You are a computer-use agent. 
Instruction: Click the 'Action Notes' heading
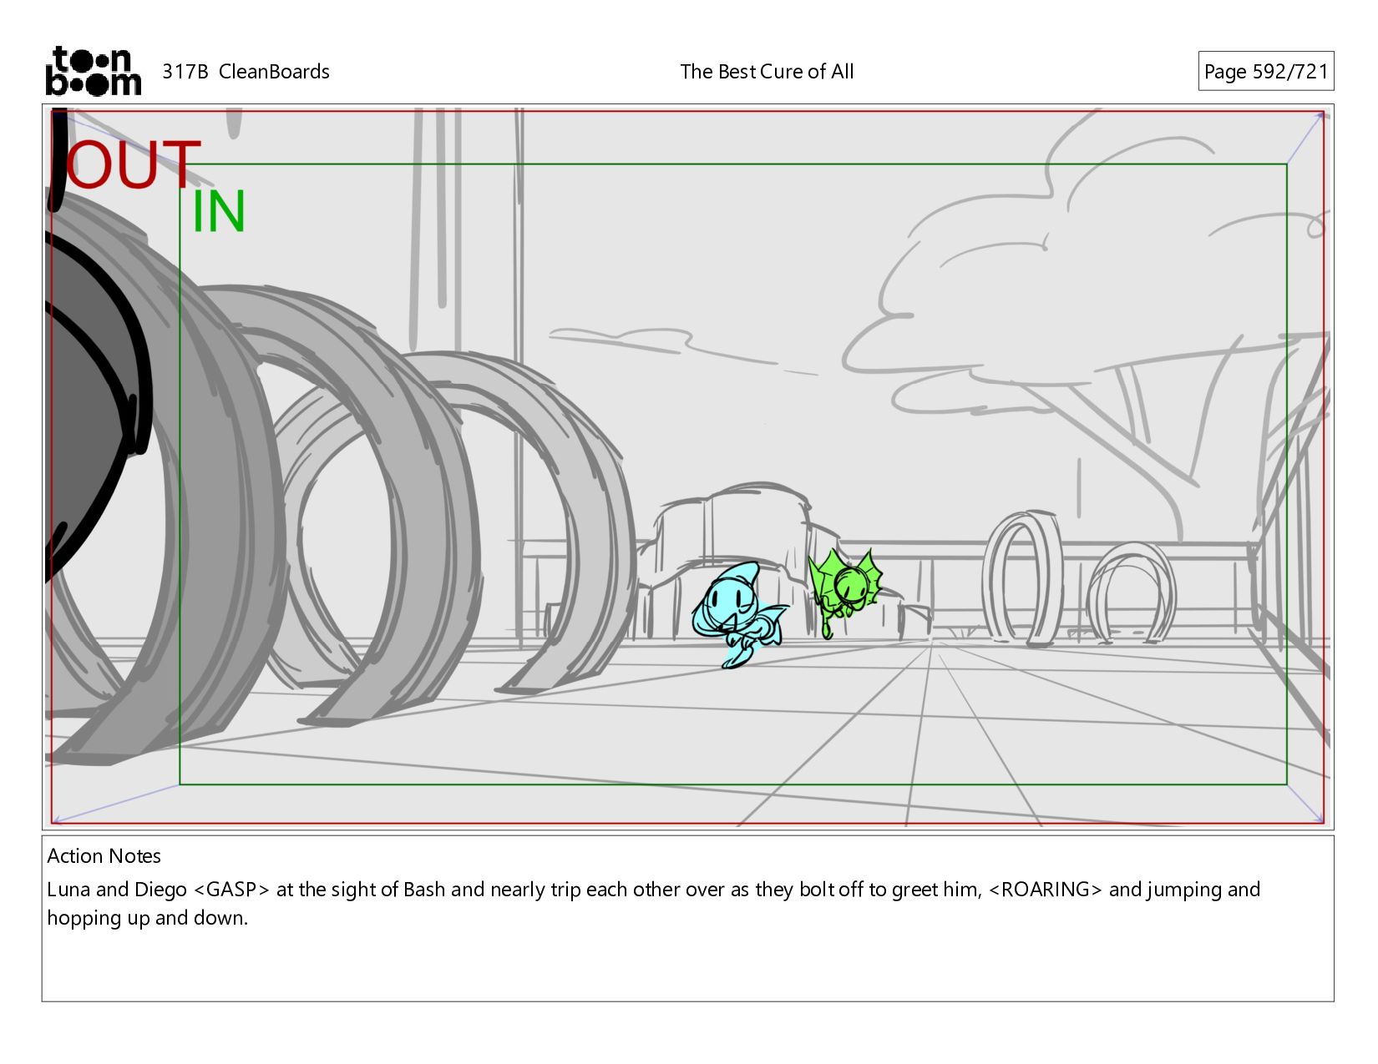(x=104, y=856)
